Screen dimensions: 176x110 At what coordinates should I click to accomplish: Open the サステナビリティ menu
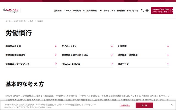(108, 10)
